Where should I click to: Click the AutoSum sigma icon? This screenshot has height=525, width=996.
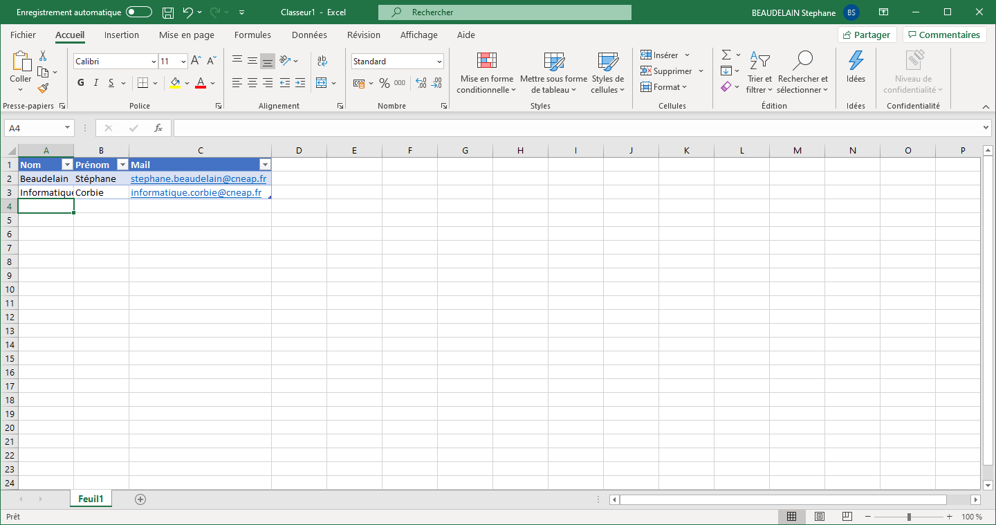(x=726, y=55)
